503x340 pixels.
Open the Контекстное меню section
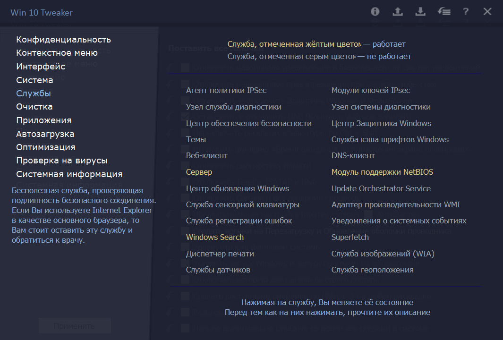click(x=57, y=53)
